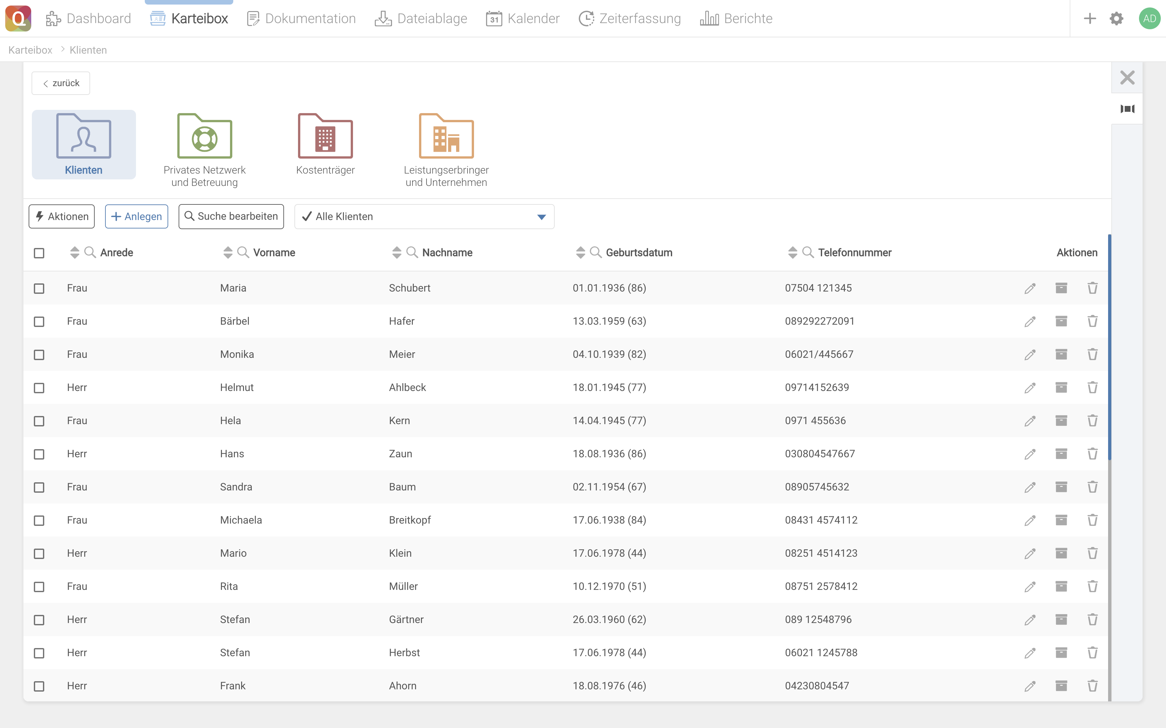This screenshot has height=728, width=1166.
Task: Switch to the Kalender tab
Action: tap(523, 18)
